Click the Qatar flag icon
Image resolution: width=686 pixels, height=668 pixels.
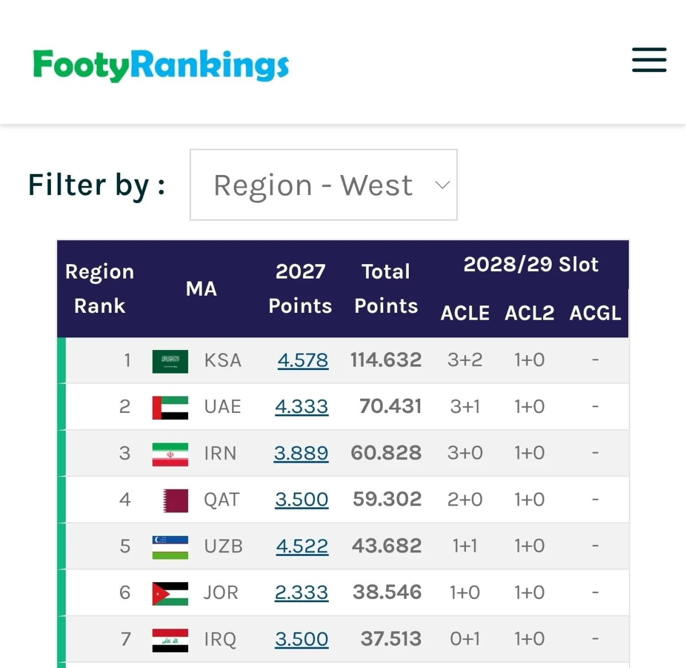click(x=176, y=500)
